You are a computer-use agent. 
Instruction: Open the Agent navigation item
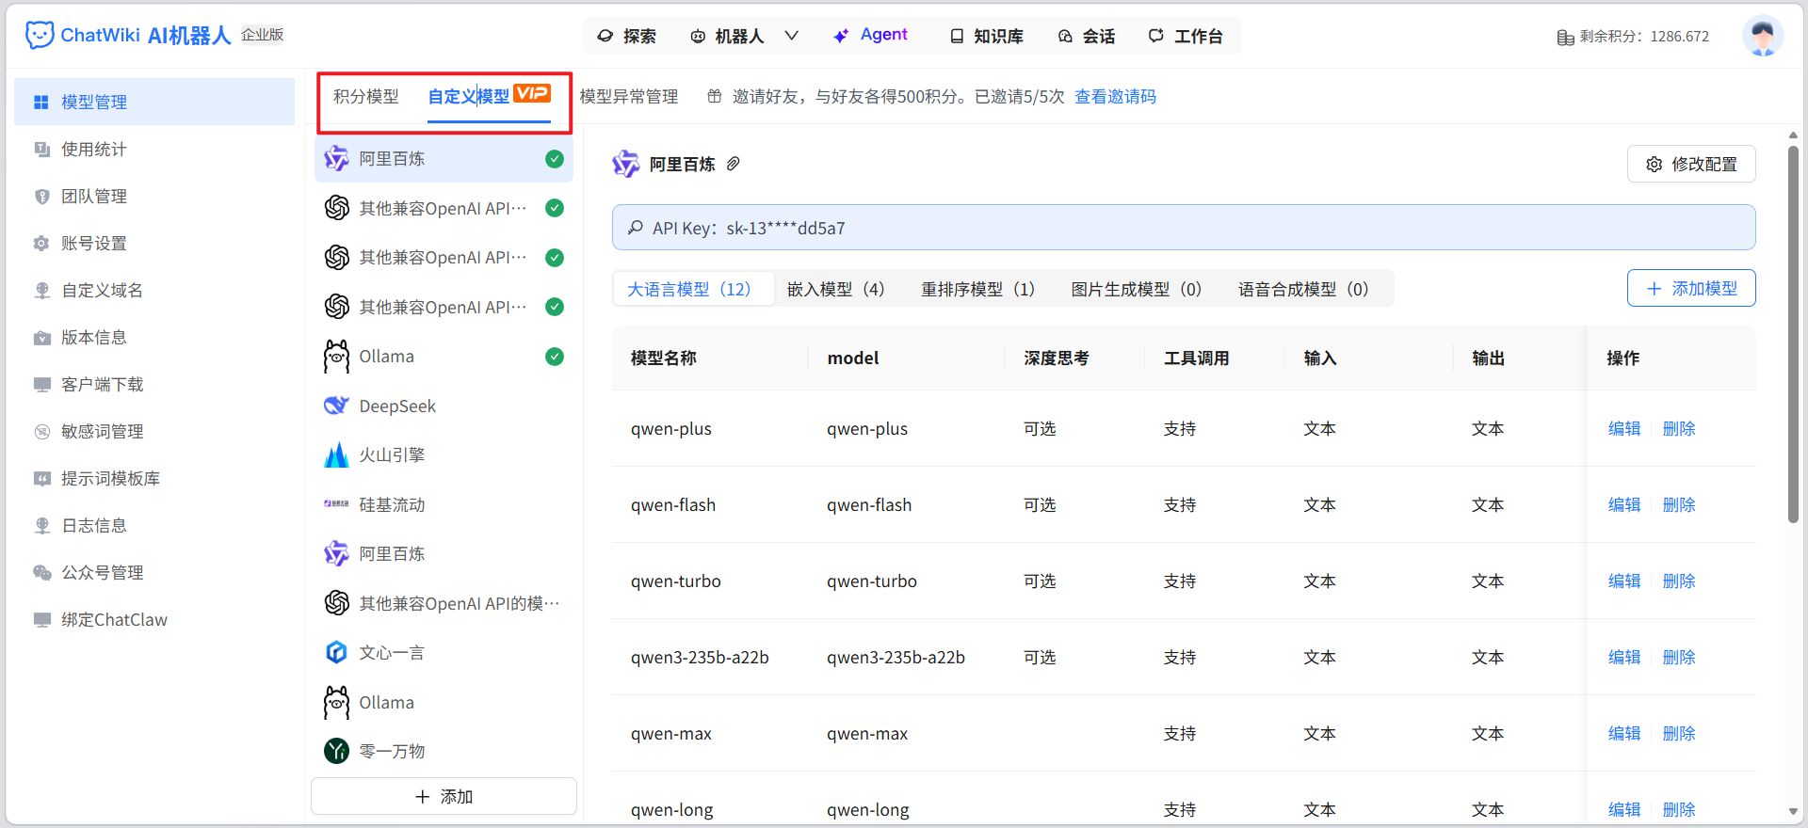coord(870,35)
